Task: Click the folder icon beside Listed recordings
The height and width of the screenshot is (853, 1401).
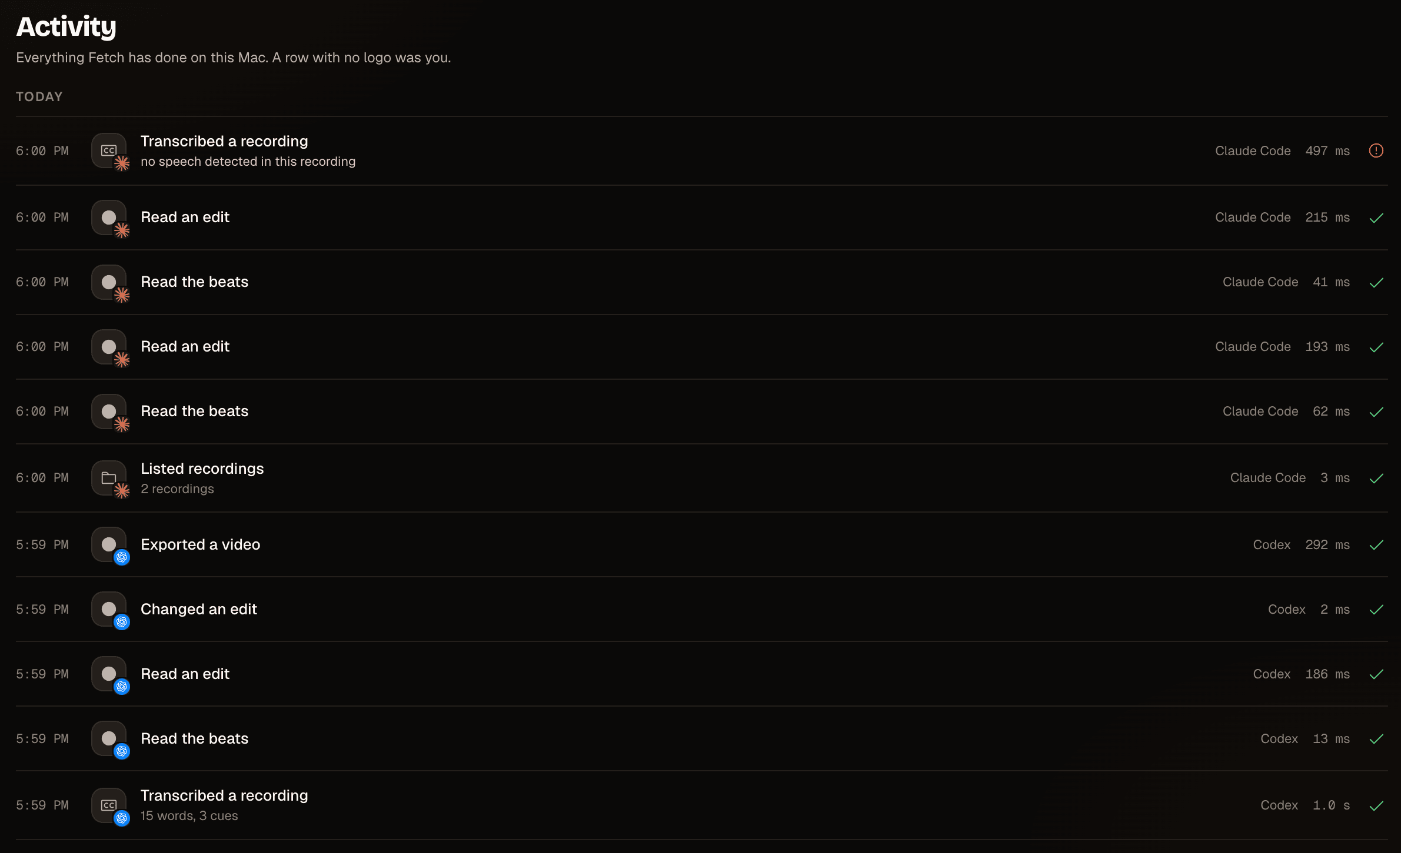Action: [x=109, y=478]
